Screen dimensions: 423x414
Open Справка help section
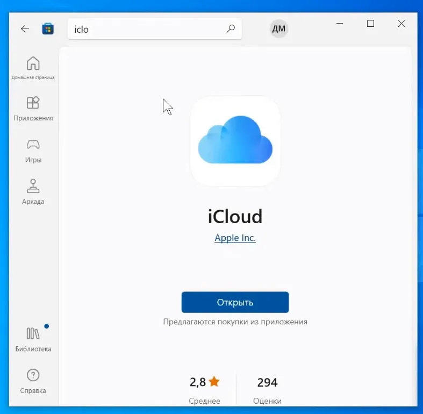click(x=33, y=381)
